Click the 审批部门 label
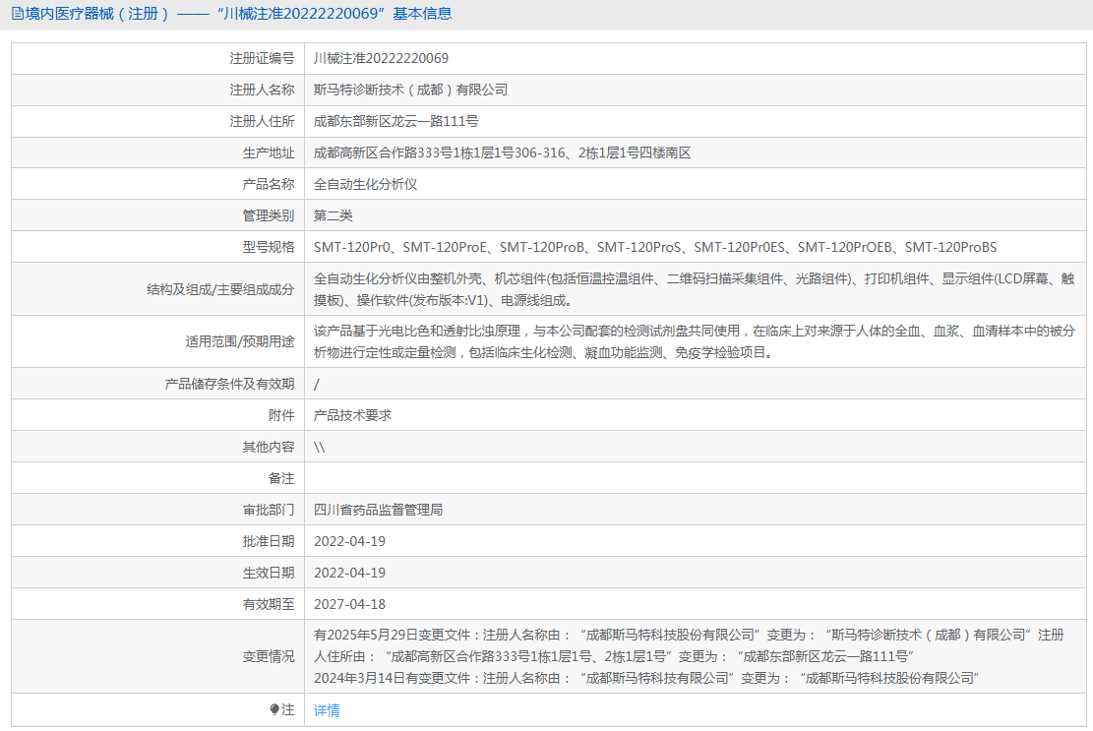 tap(269, 510)
